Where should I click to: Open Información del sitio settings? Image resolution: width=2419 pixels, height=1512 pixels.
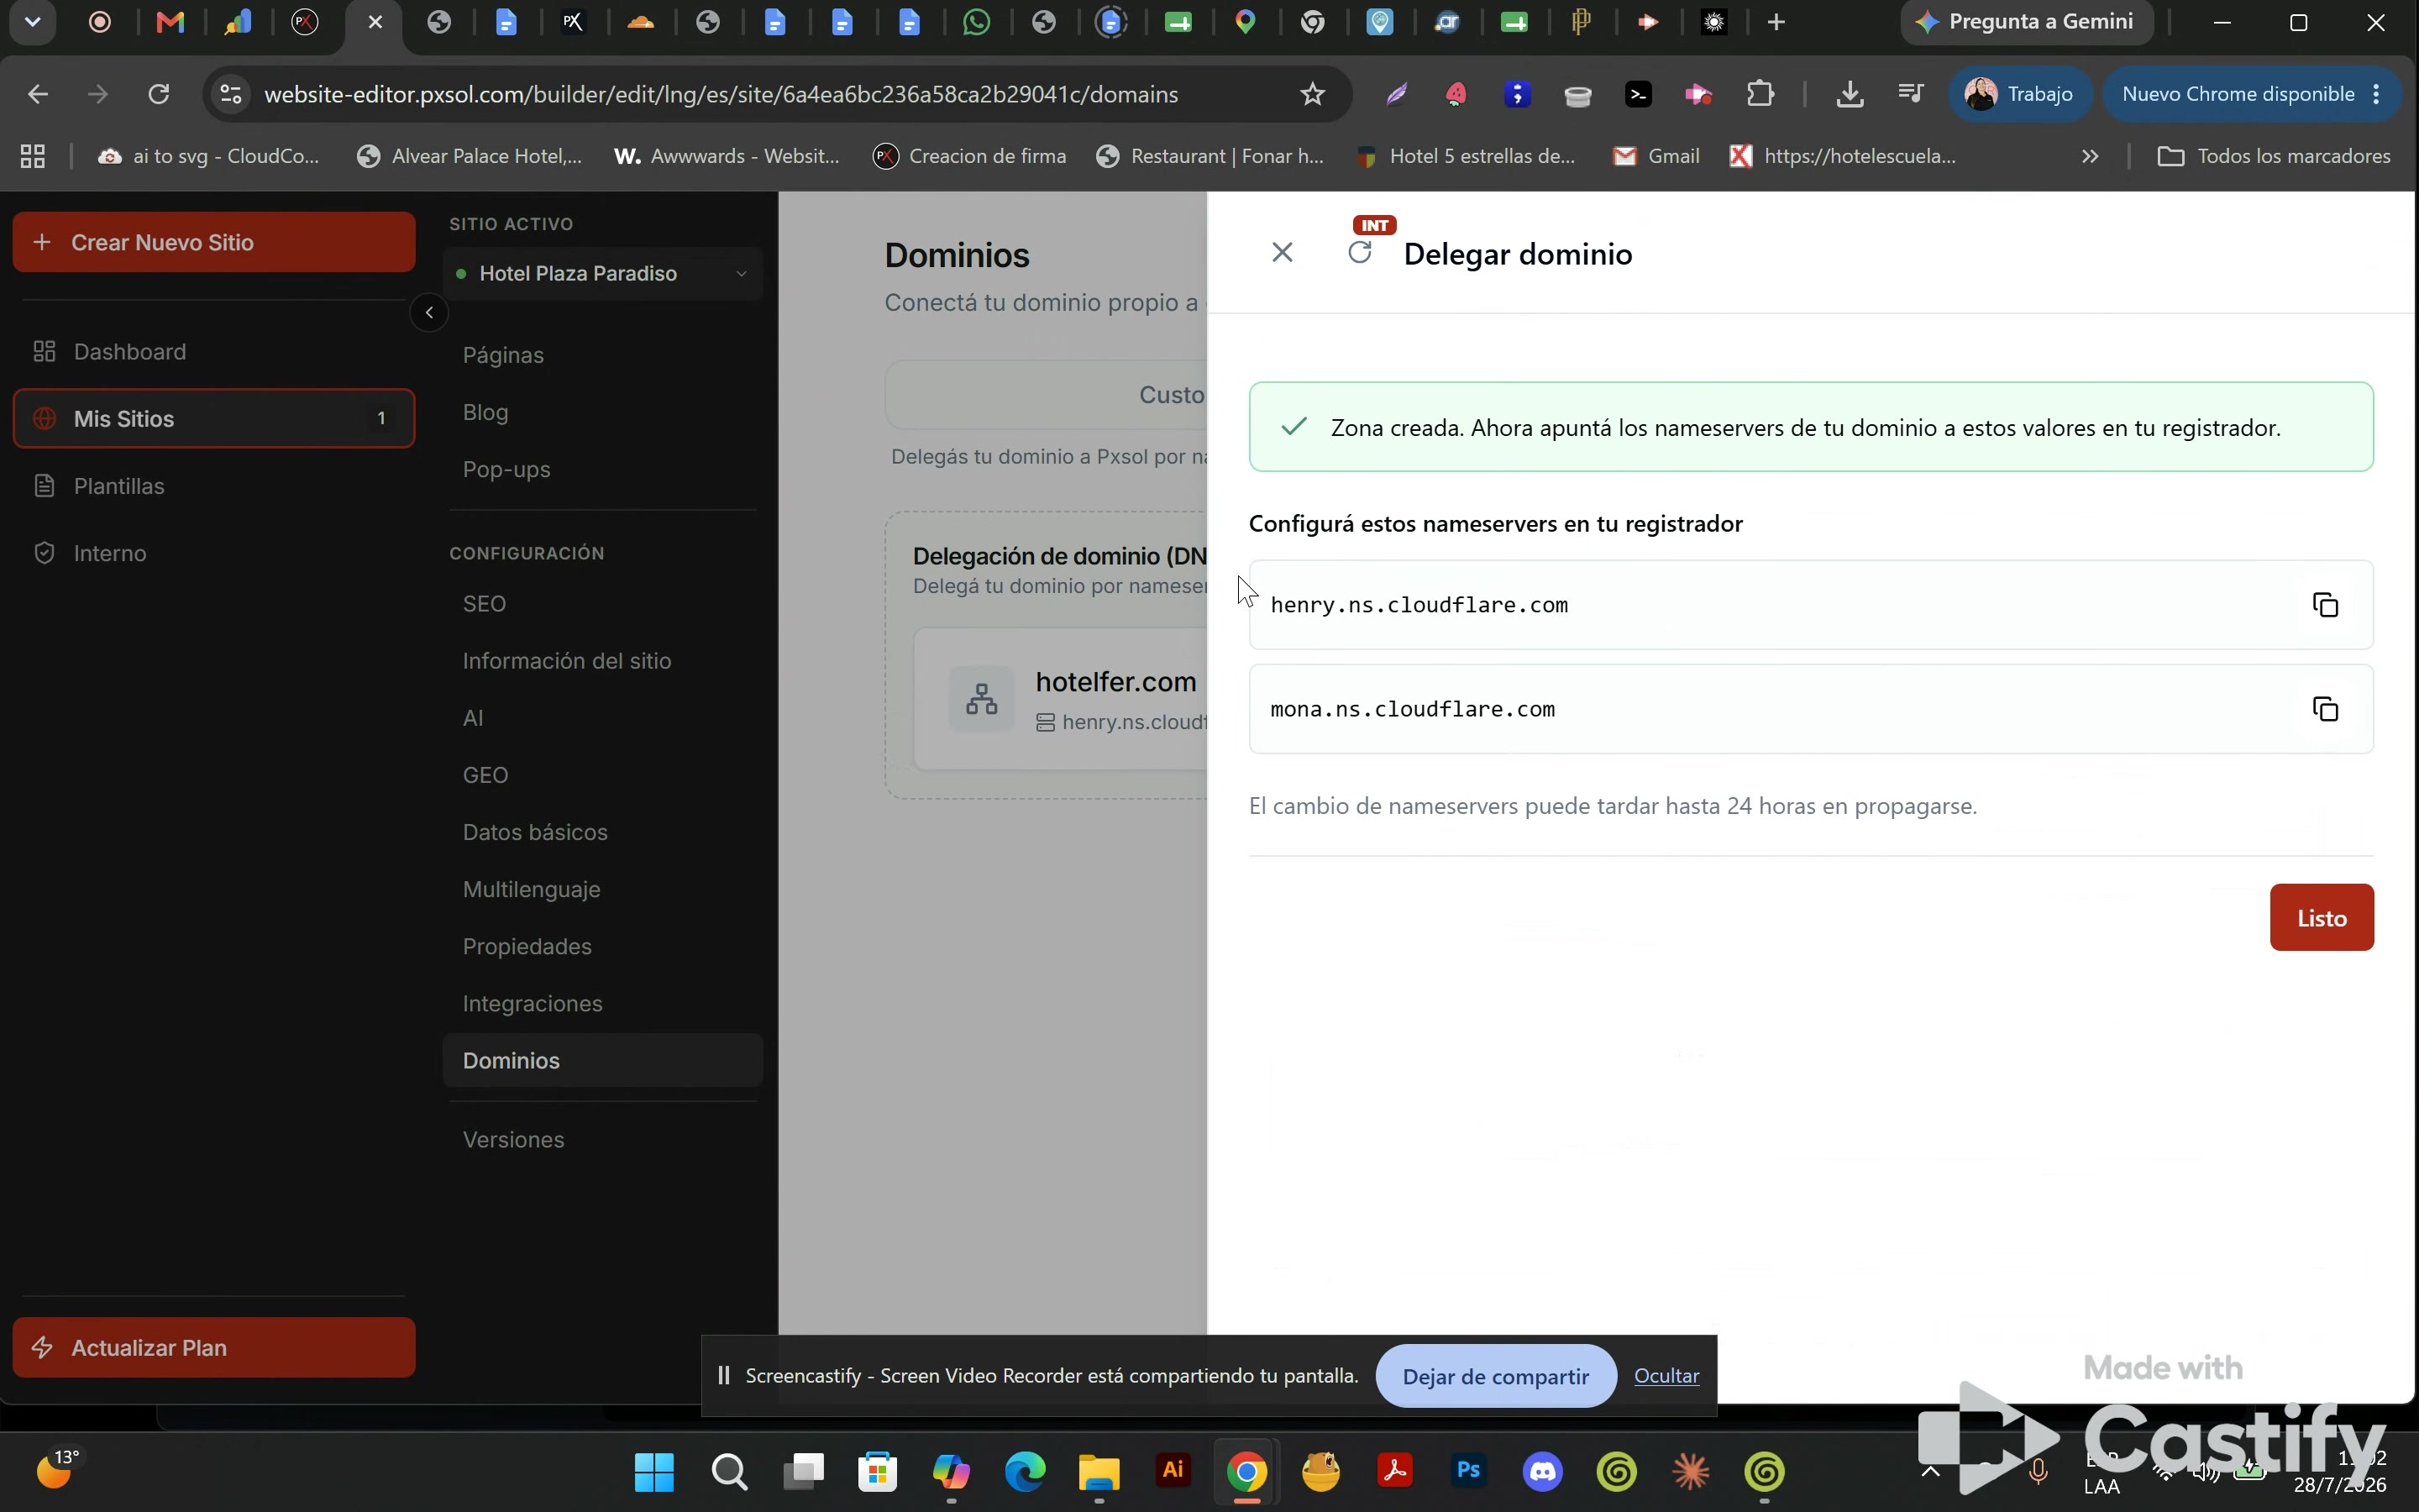pyautogui.click(x=603, y=661)
